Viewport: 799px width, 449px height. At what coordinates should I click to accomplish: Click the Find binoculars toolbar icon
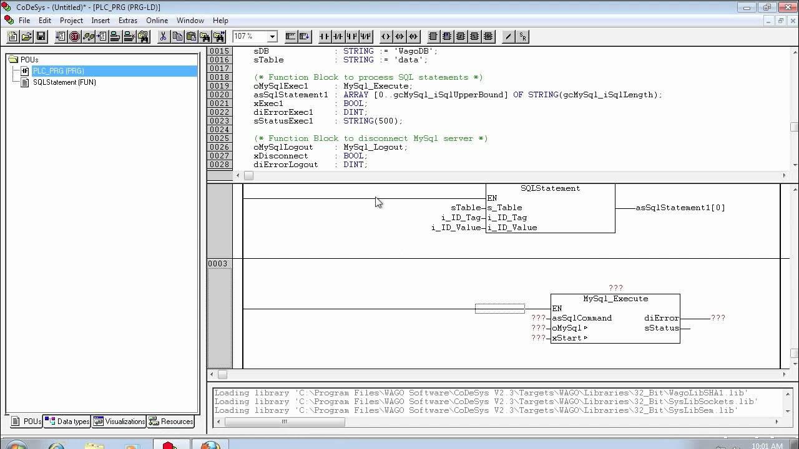coord(205,37)
